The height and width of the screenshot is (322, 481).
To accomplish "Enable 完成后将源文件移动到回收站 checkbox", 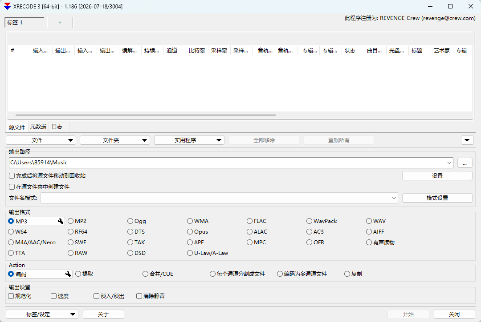I will pyautogui.click(x=12, y=176).
